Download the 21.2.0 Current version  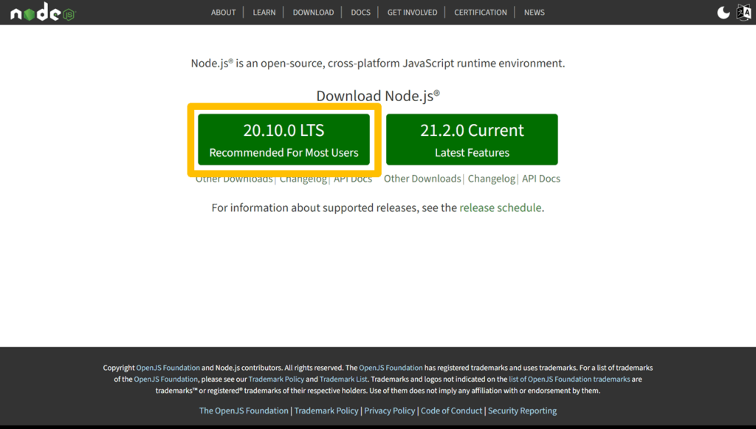pyautogui.click(x=472, y=140)
